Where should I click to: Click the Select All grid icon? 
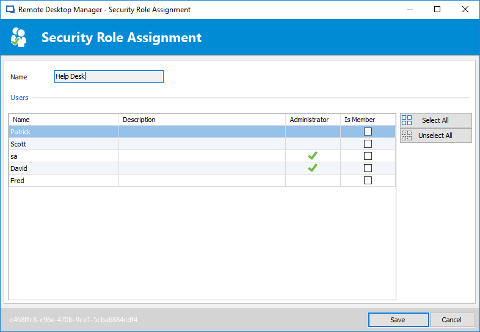tap(407, 120)
